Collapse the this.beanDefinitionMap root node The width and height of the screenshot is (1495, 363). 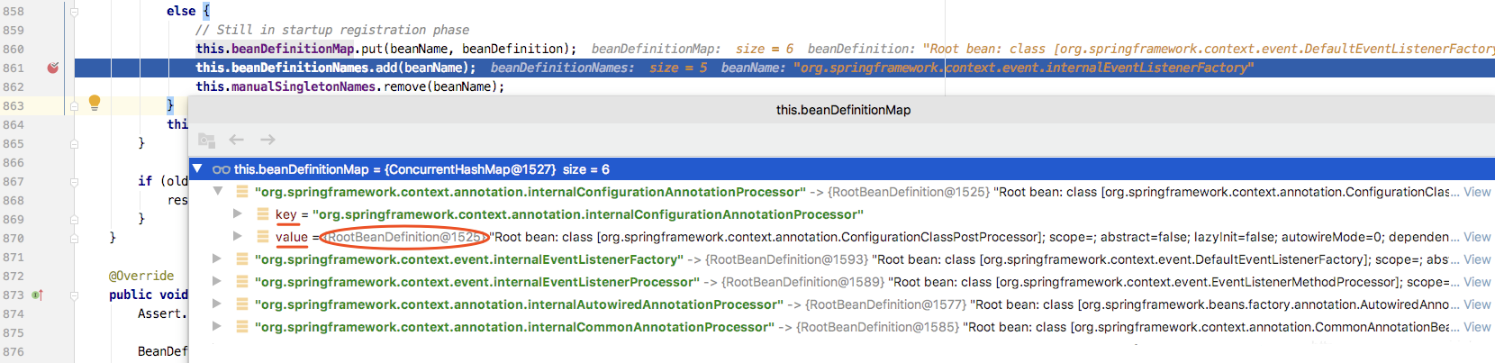pyautogui.click(x=197, y=169)
